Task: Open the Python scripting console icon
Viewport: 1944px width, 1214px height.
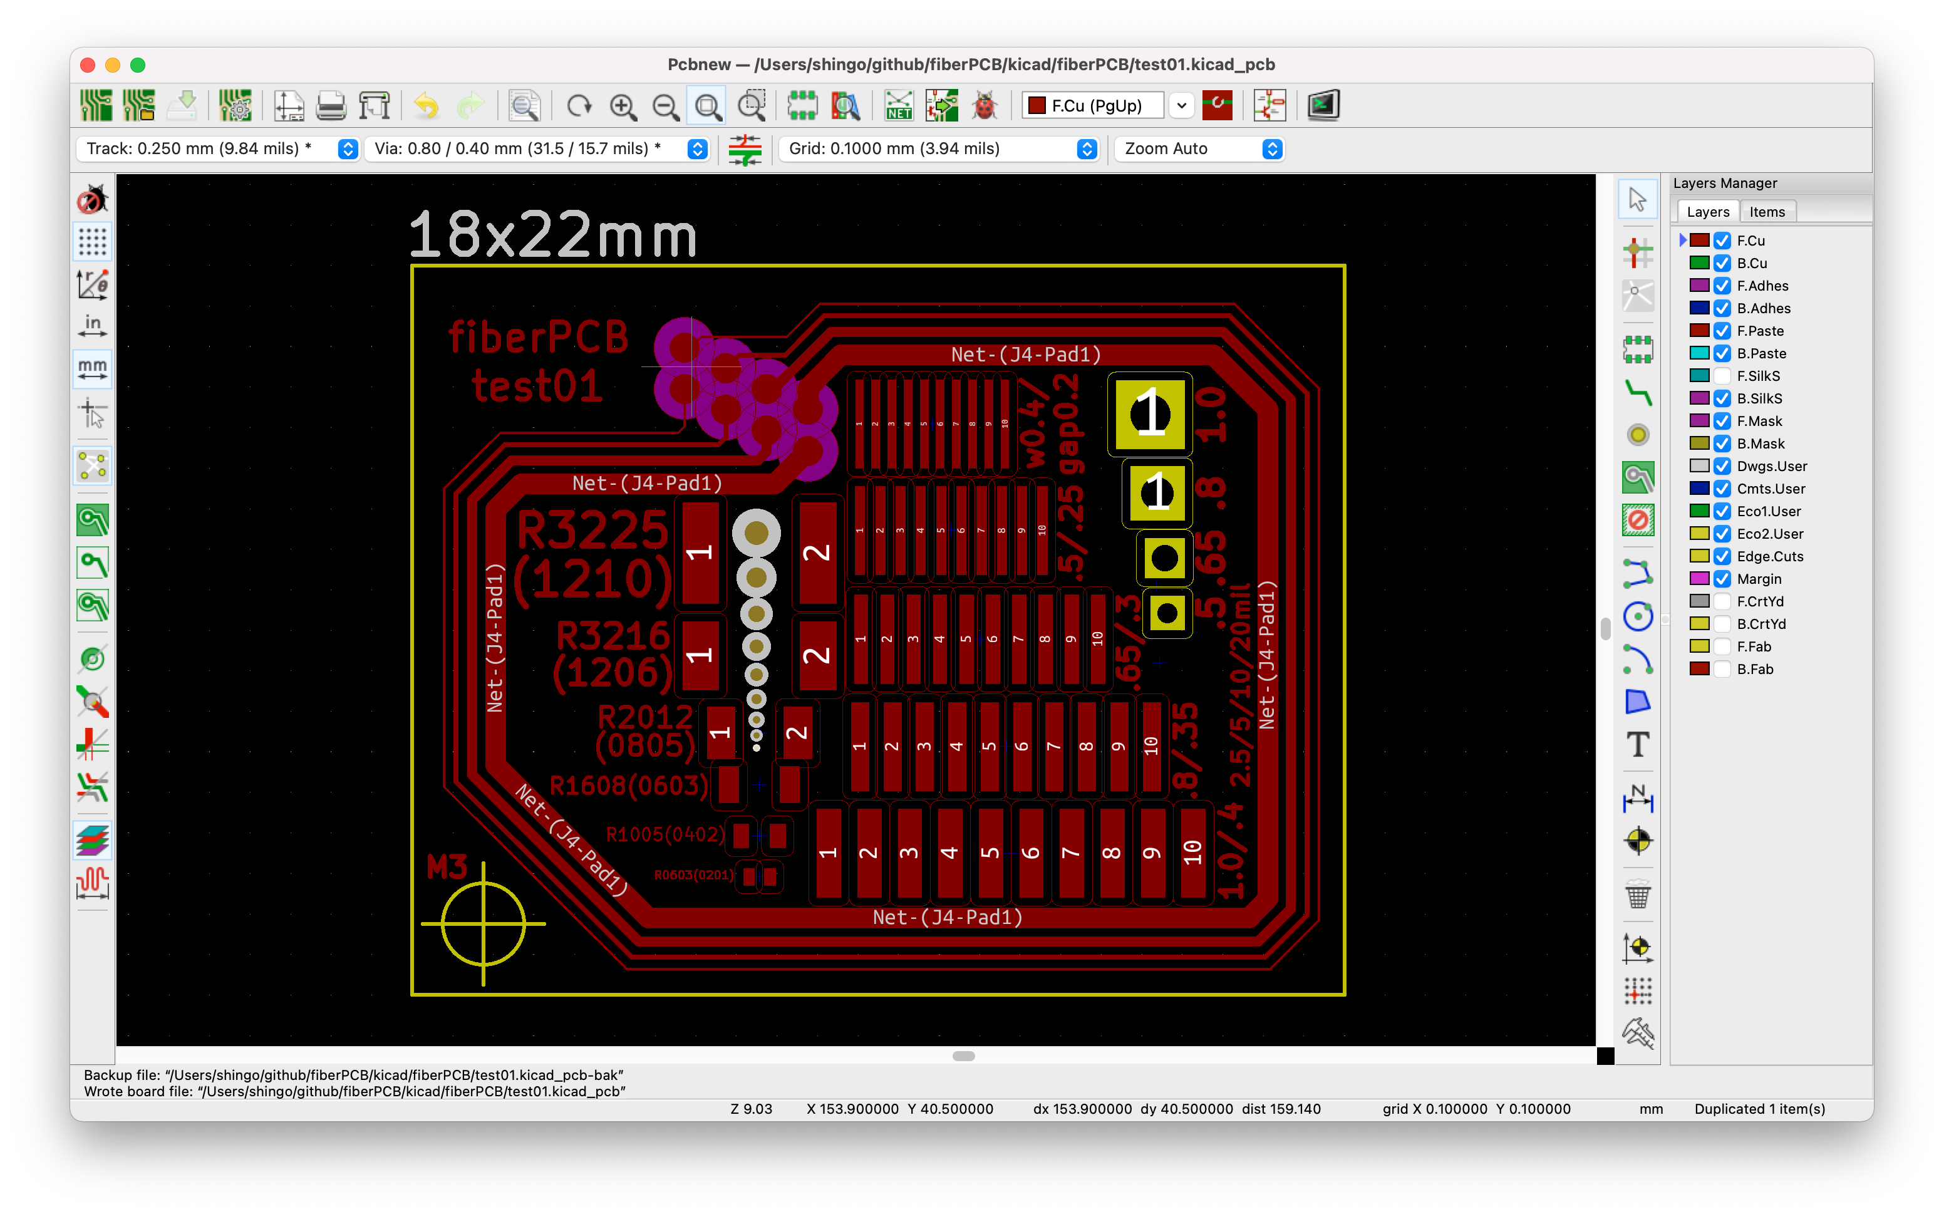Action: pyautogui.click(x=1323, y=106)
